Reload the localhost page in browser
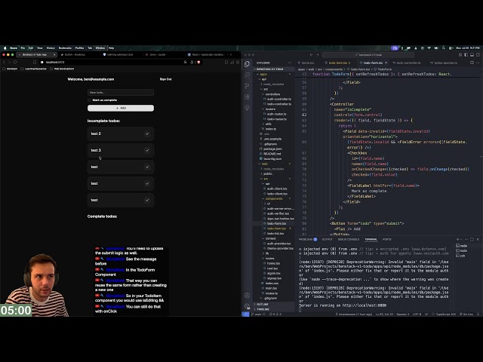Screen dimensions: 483x362 click(x=15, y=62)
